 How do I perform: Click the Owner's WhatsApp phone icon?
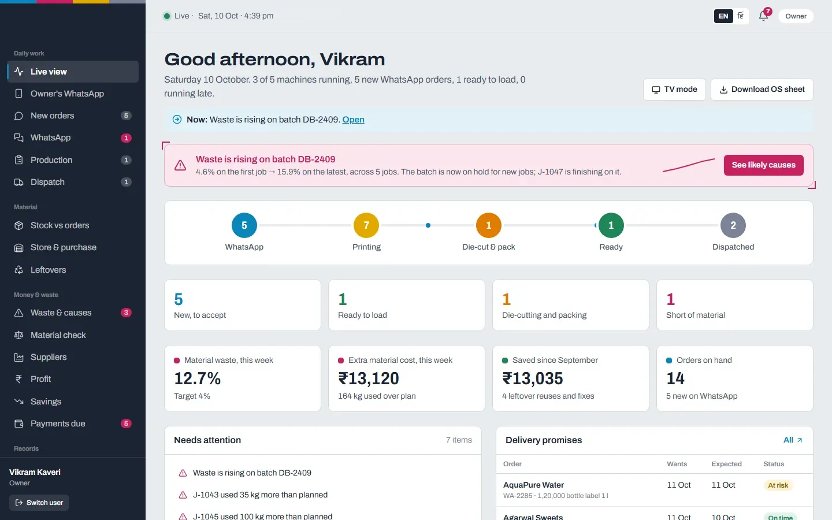click(x=18, y=94)
